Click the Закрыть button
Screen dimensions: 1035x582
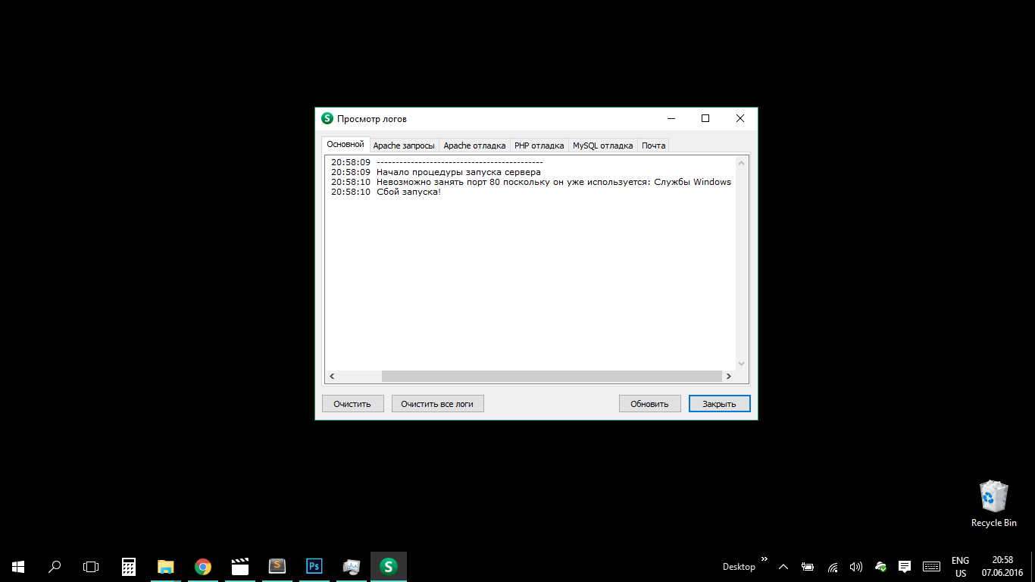coord(719,404)
